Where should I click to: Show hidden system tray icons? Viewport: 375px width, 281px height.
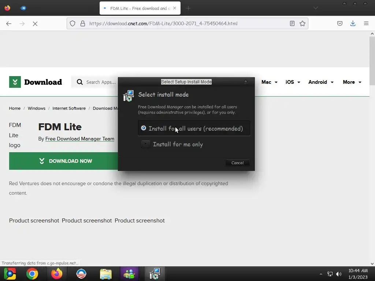(x=321, y=274)
